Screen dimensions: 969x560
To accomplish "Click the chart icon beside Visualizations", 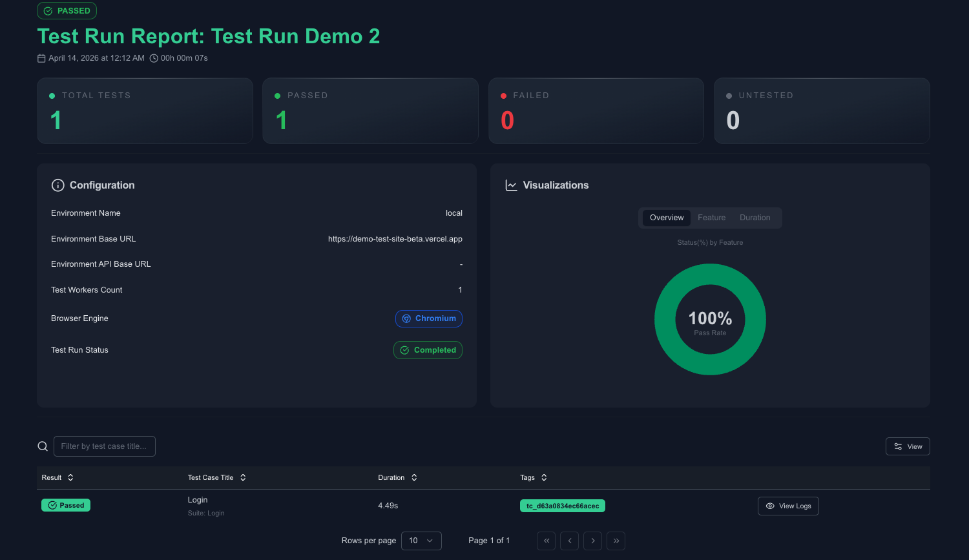I will (x=511, y=185).
